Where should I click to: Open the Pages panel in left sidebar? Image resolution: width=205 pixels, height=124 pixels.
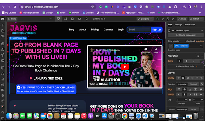(3, 31)
